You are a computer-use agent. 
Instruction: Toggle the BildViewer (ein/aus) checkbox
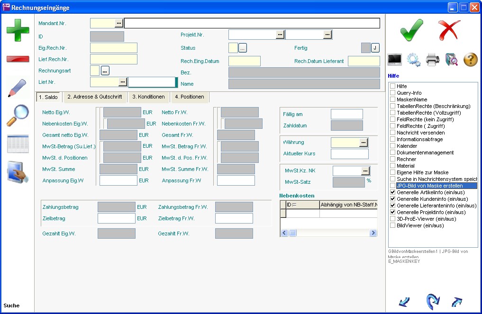click(392, 226)
